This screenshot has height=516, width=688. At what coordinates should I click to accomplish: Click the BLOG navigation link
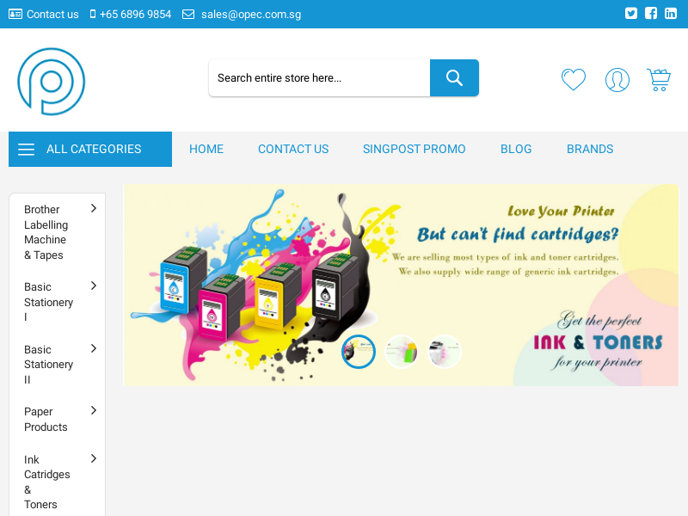point(516,149)
